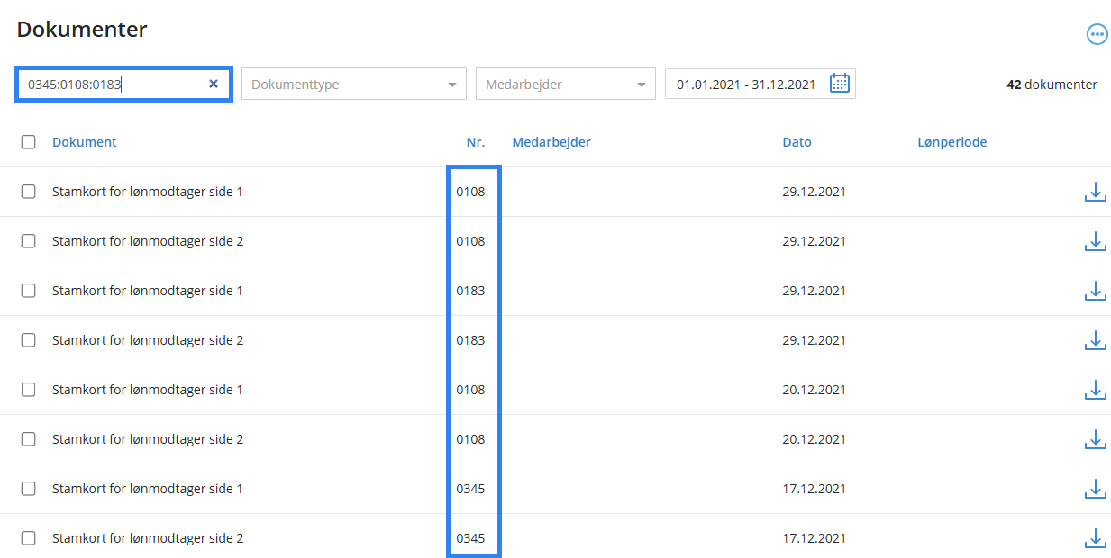Sort by the Dokument column header

pos(84,142)
